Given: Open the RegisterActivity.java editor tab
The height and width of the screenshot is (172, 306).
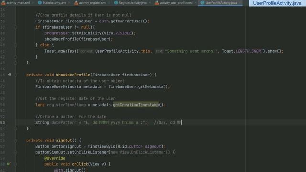Looking at the screenshot, I should 133,3.
